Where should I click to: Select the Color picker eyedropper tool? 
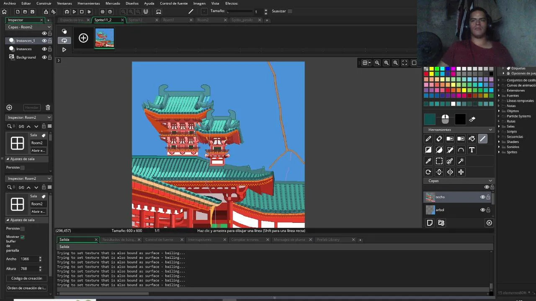coord(428,161)
